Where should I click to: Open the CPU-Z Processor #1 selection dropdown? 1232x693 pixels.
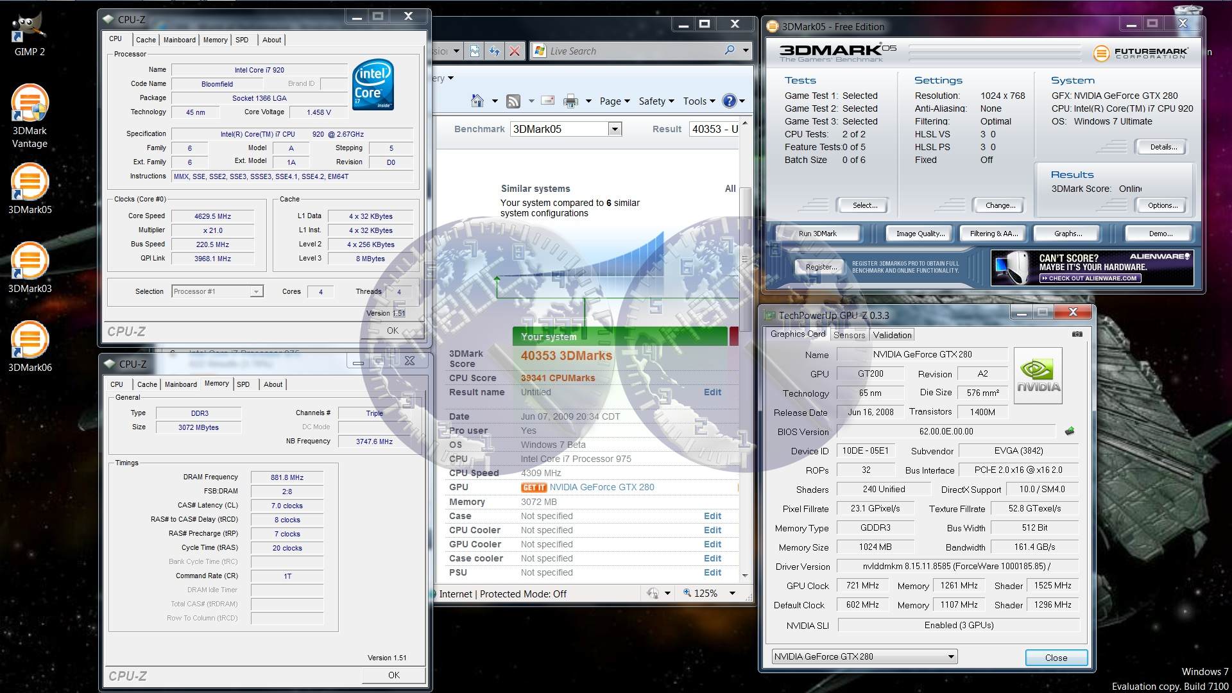pyautogui.click(x=256, y=291)
